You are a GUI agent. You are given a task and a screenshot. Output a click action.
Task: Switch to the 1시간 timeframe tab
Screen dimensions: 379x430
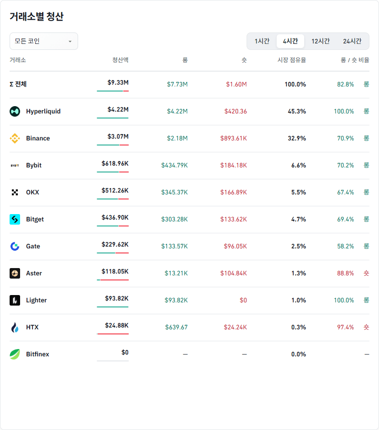tap(262, 41)
